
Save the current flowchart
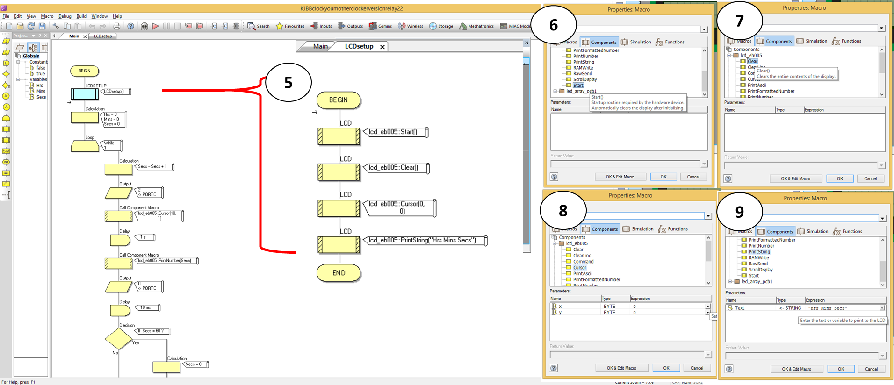coord(42,26)
